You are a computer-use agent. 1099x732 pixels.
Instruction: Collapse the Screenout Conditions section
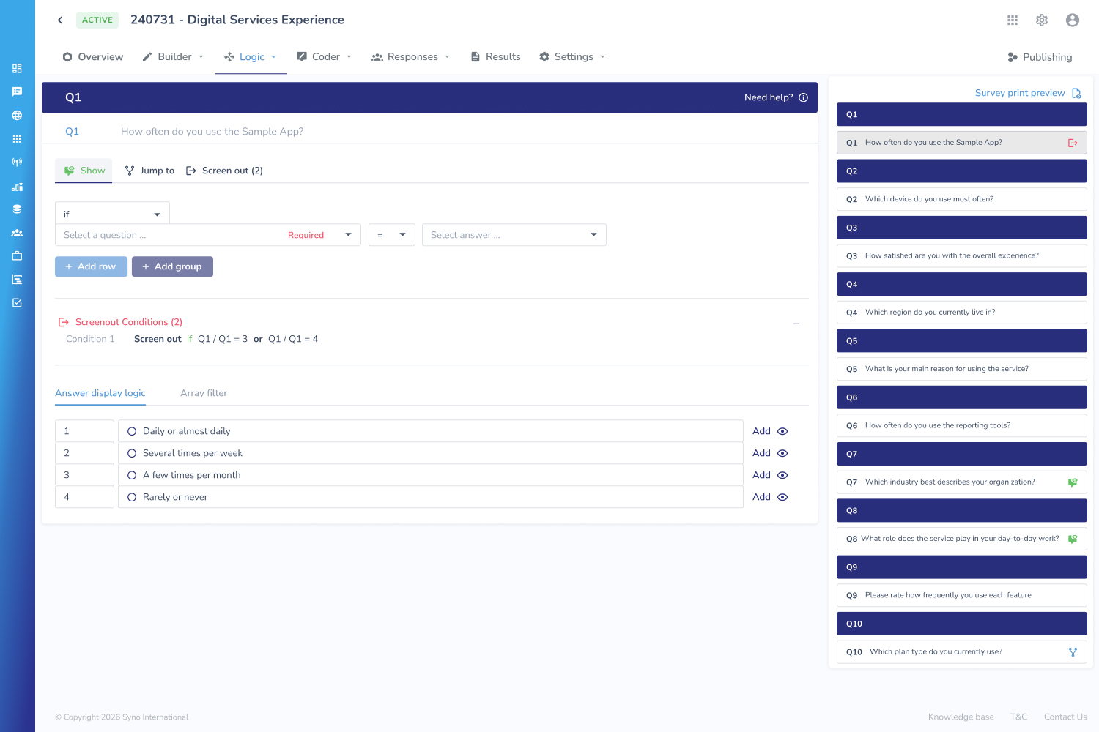796,324
